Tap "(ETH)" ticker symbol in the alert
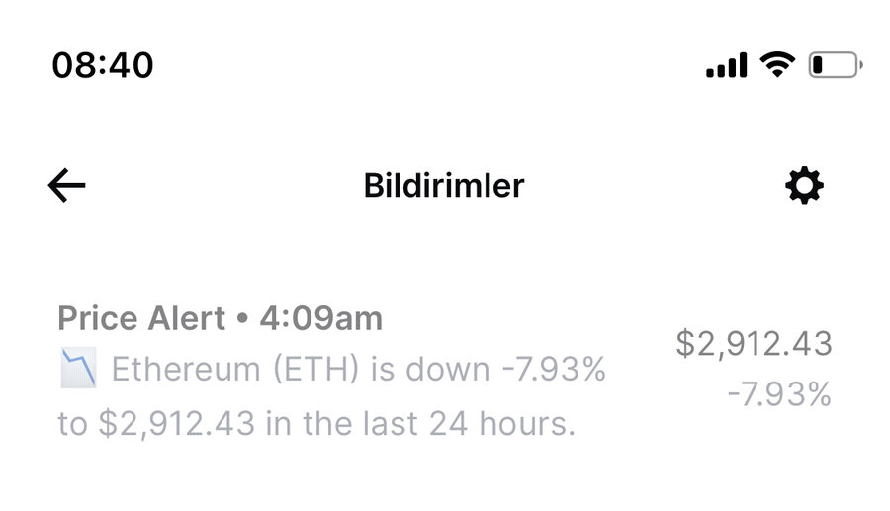Image resolution: width=890 pixels, height=511 pixels. point(316,369)
